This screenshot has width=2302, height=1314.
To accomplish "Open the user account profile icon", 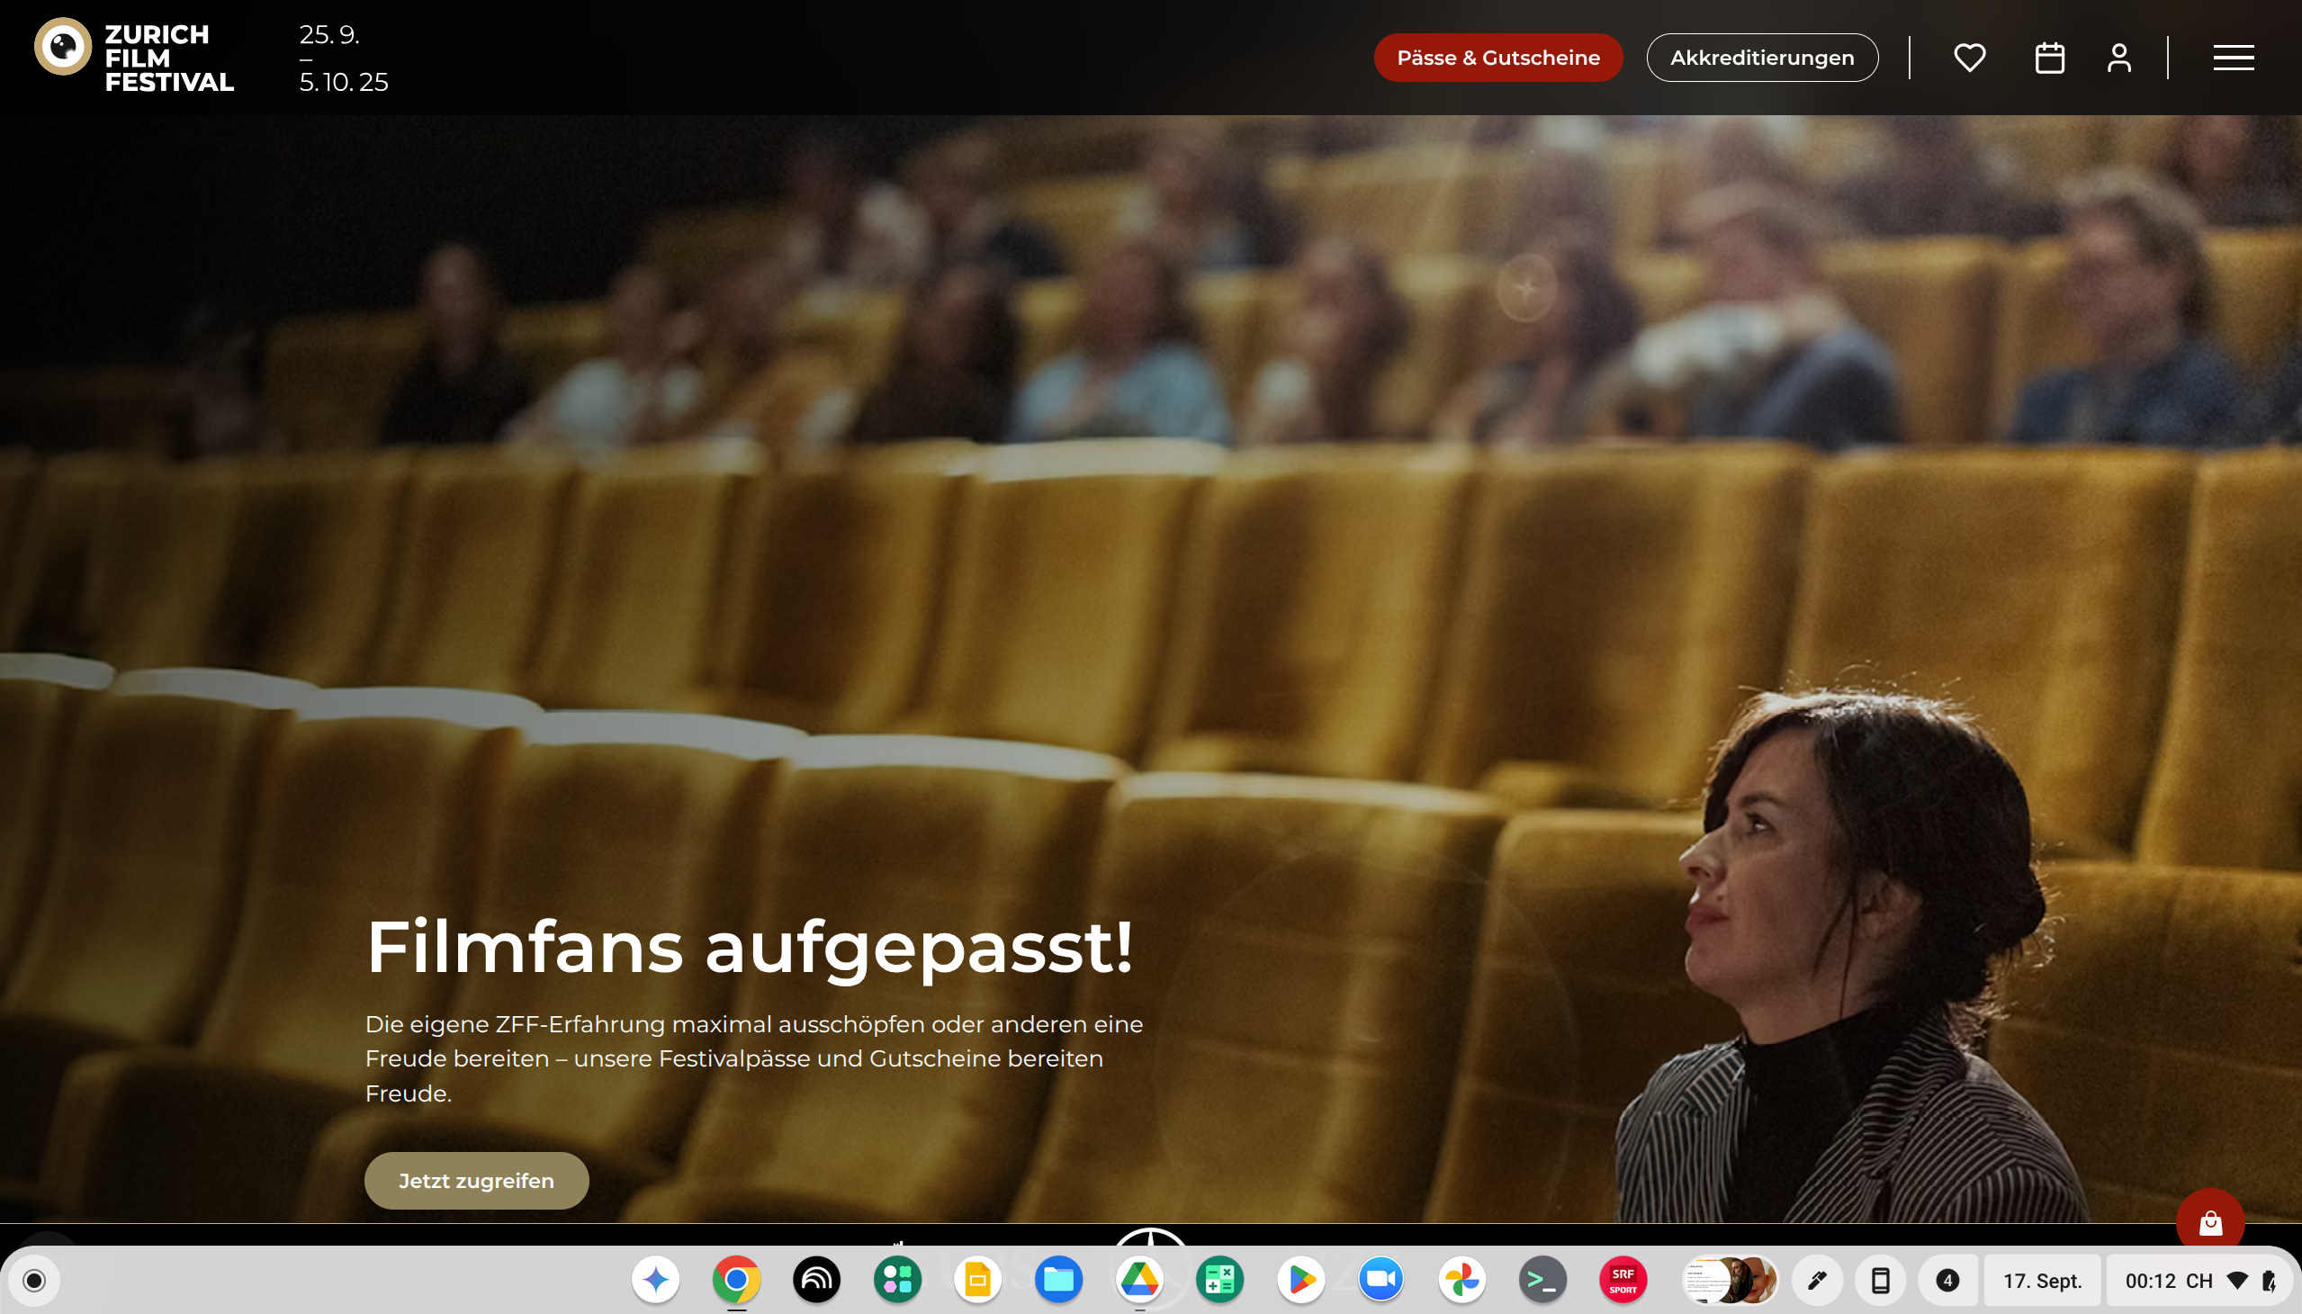I will 2118,58.
